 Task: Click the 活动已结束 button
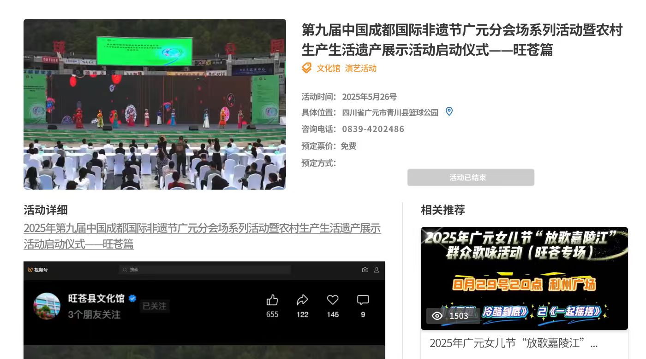(471, 178)
